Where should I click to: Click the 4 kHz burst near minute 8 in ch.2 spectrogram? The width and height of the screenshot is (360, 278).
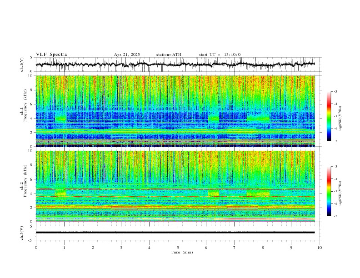pyautogui.click(x=258, y=193)
